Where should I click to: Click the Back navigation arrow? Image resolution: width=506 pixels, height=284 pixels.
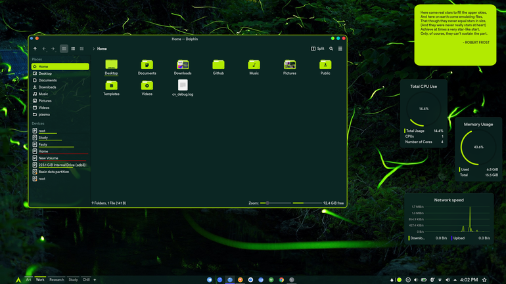coord(44,49)
